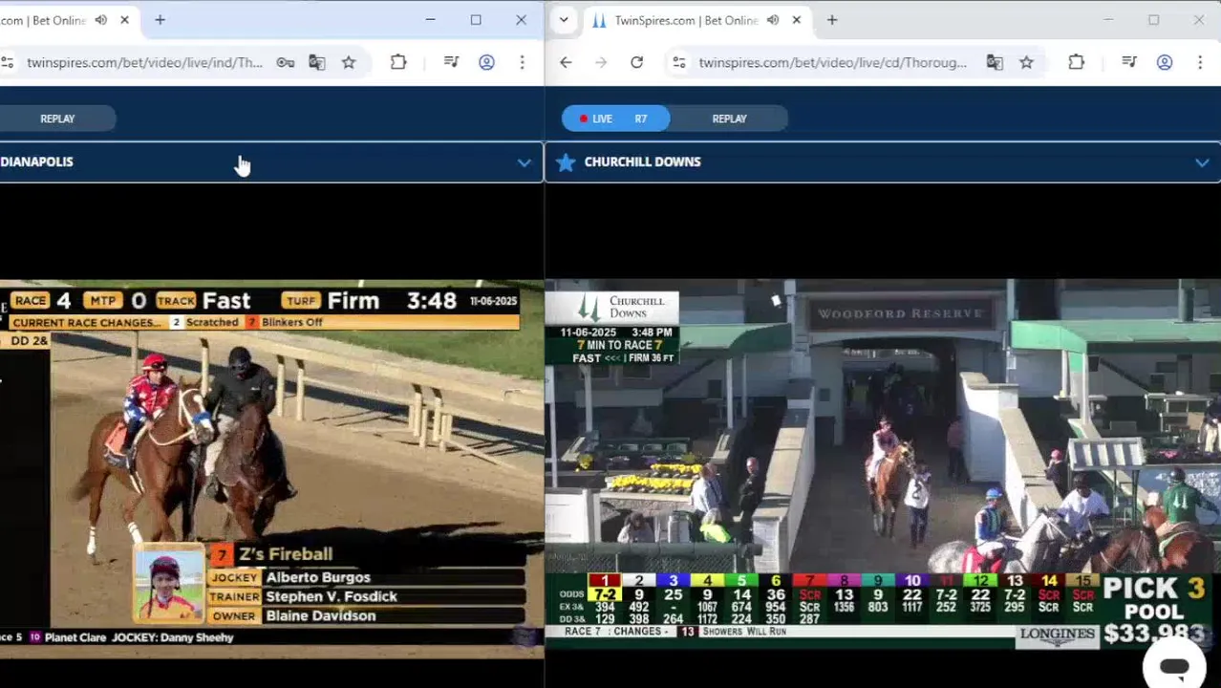The image size is (1221, 688).
Task: Click owner name Blaine Davidson
Action: (321, 615)
